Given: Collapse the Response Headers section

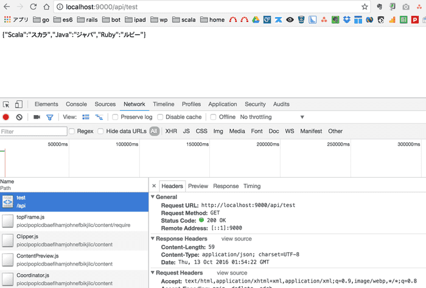Looking at the screenshot, I should tap(152, 239).
